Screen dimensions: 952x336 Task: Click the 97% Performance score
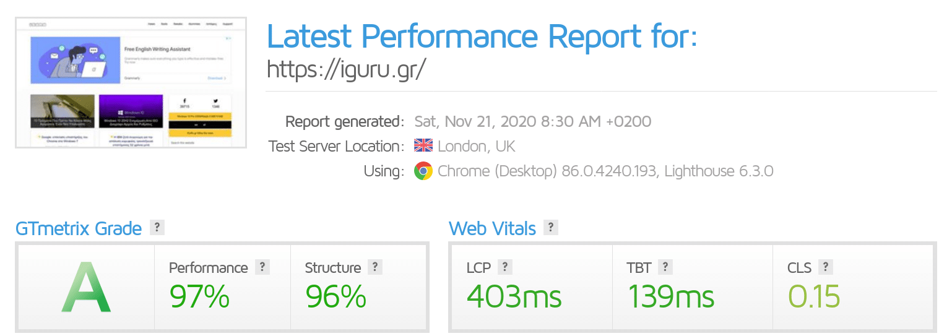tap(199, 296)
